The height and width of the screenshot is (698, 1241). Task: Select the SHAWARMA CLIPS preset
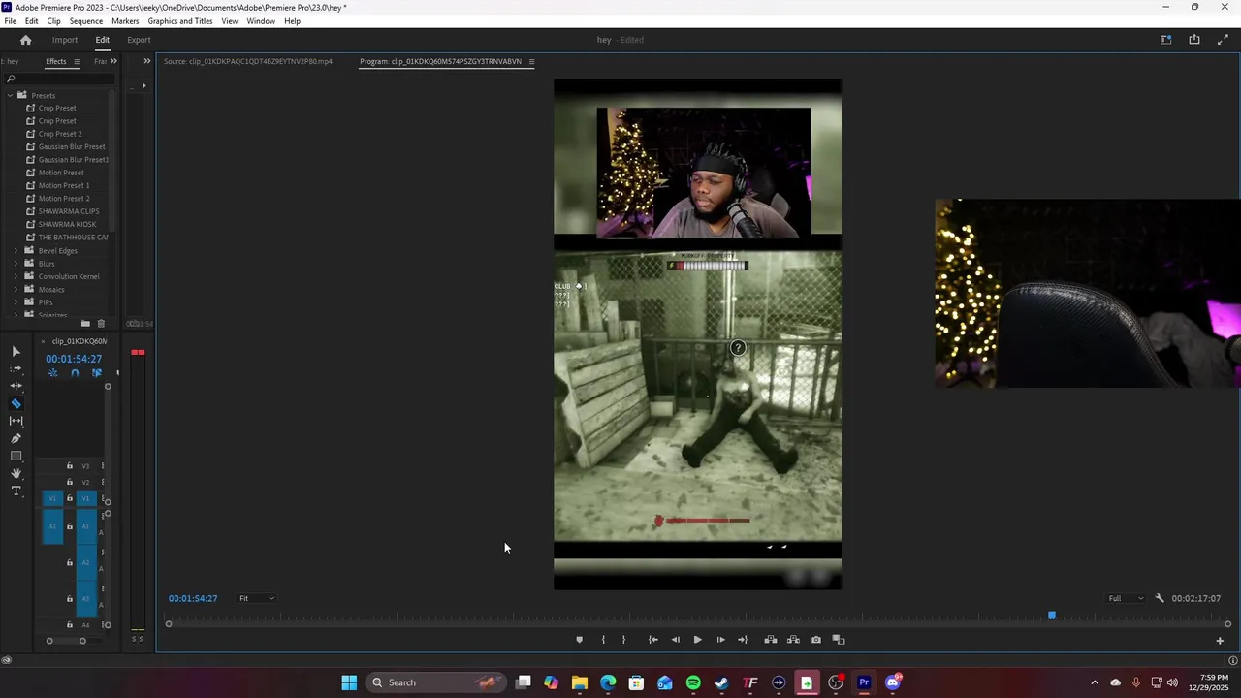pos(69,211)
